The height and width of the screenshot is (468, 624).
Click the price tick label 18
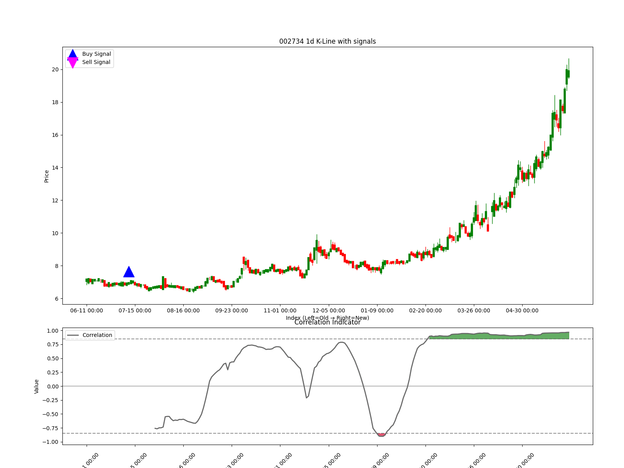click(55, 102)
